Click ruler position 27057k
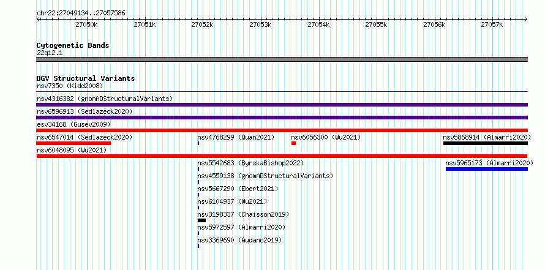This screenshot has width=545, height=270. pyautogui.click(x=492, y=24)
